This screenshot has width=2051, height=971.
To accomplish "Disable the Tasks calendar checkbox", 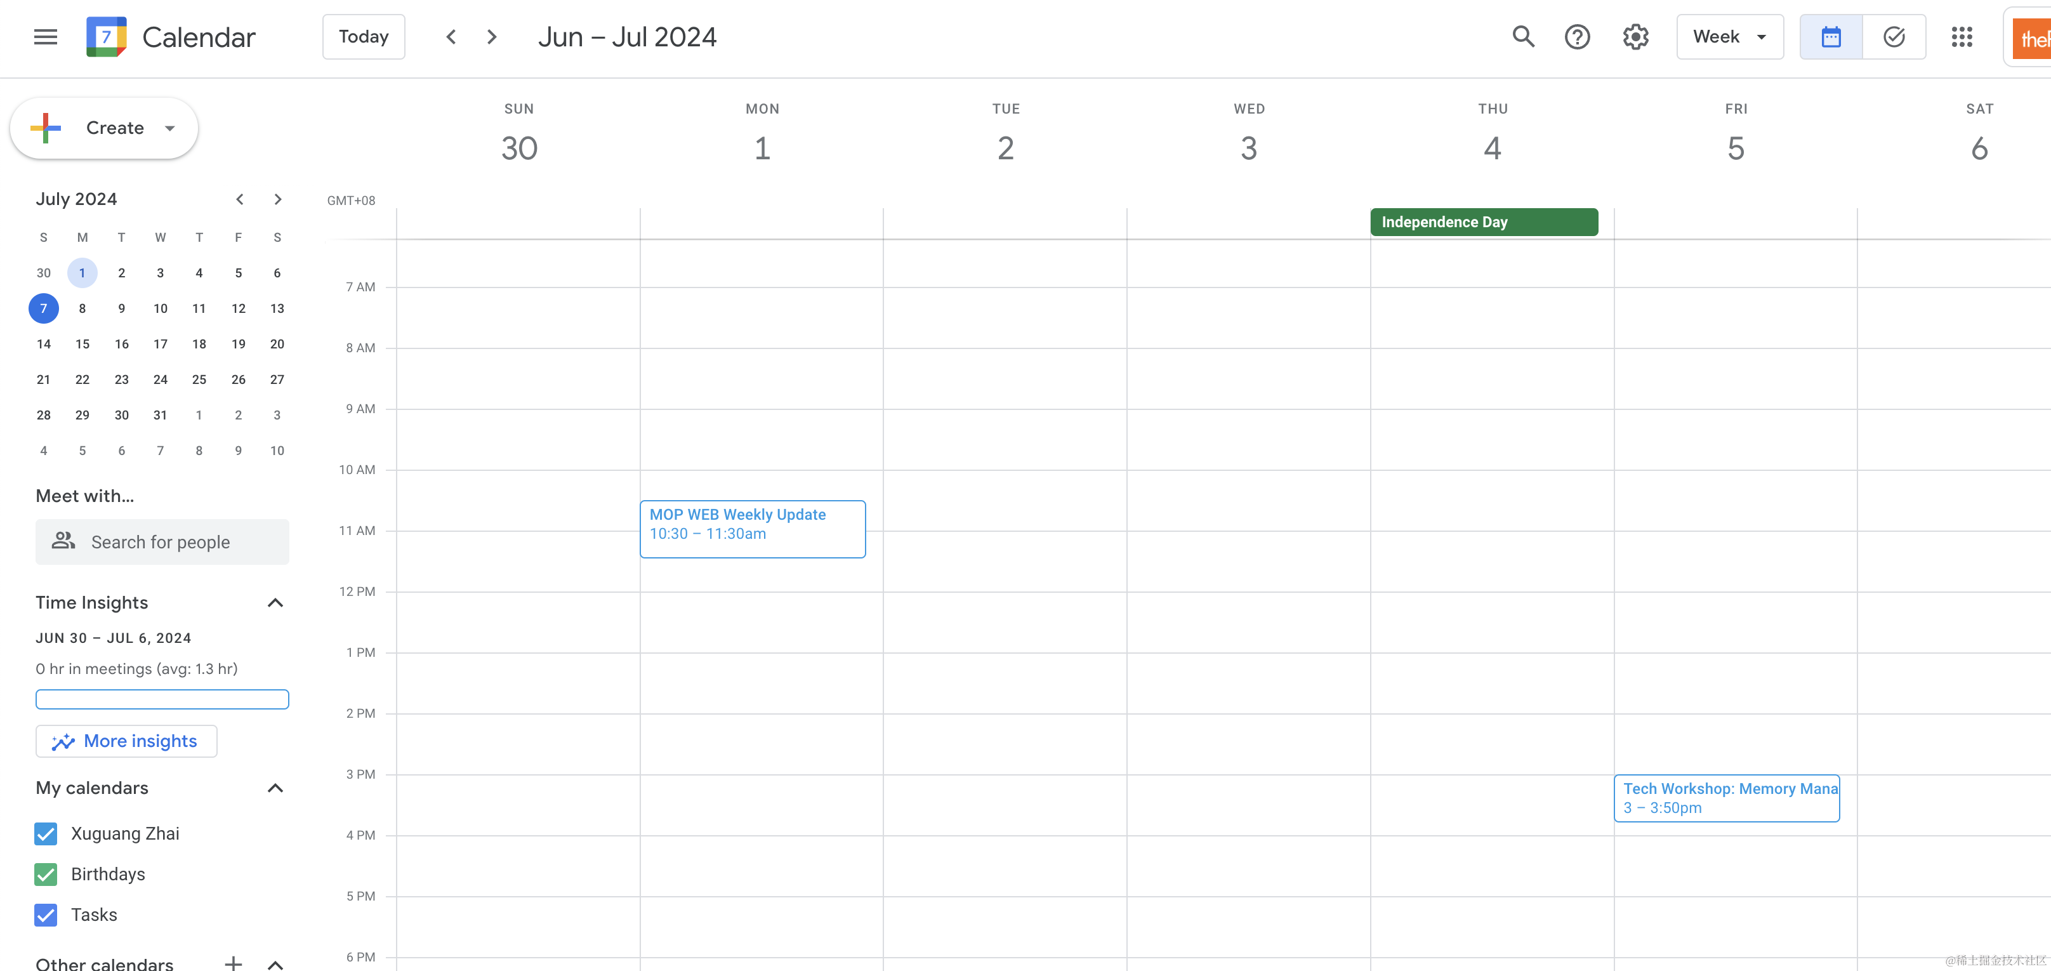I will (x=46, y=915).
